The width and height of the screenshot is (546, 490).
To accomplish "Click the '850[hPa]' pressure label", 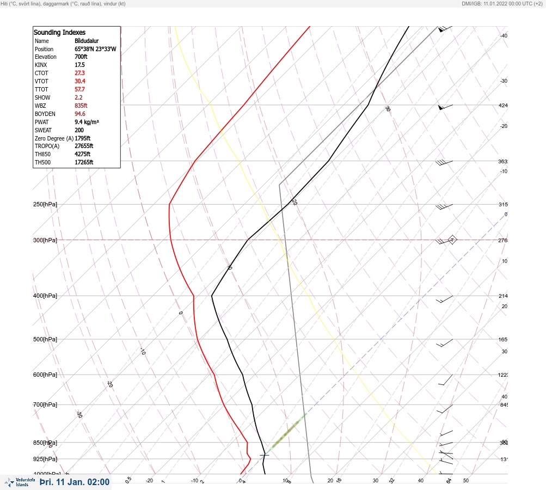I will point(45,443).
